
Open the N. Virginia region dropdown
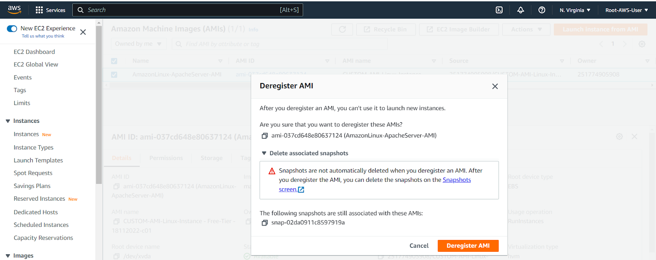(x=575, y=10)
